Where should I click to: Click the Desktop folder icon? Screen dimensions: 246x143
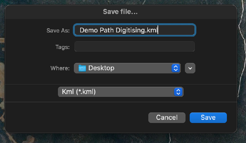pos(82,68)
